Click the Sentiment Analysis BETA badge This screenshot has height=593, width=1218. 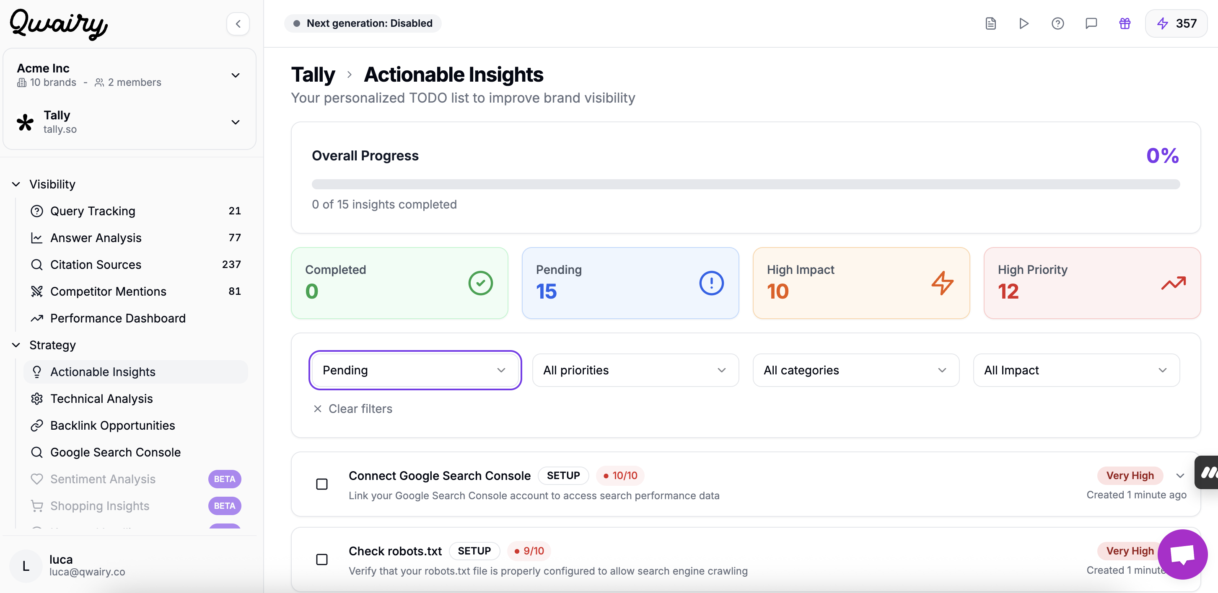225,479
